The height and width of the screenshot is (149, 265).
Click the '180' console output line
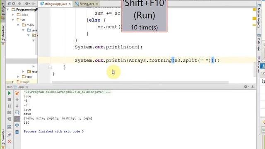click(x=26, y=123)
